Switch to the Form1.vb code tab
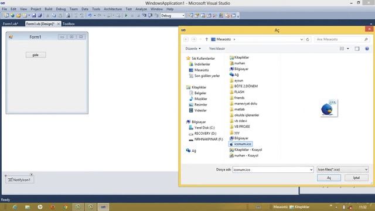375x211 pixels. pos(11,23)
